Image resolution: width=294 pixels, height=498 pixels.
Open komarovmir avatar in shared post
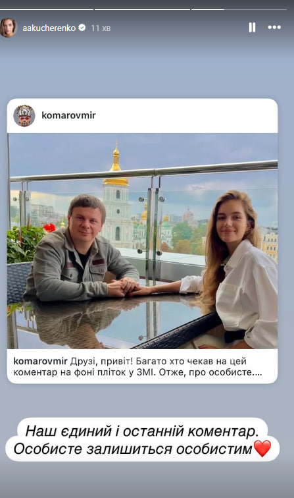[24, 116]
